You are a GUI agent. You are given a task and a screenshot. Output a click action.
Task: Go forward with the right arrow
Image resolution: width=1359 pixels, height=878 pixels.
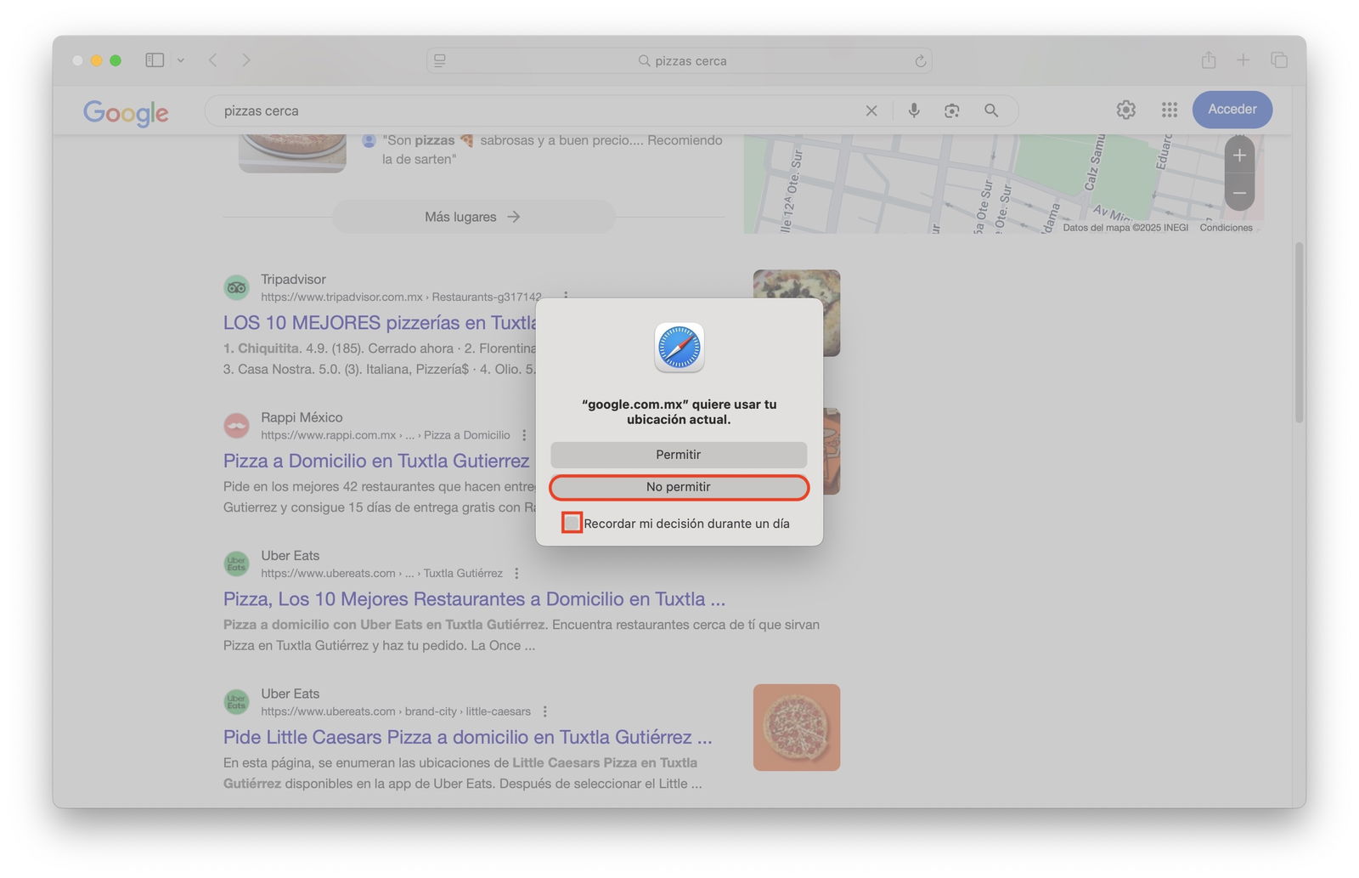[246, 60]
